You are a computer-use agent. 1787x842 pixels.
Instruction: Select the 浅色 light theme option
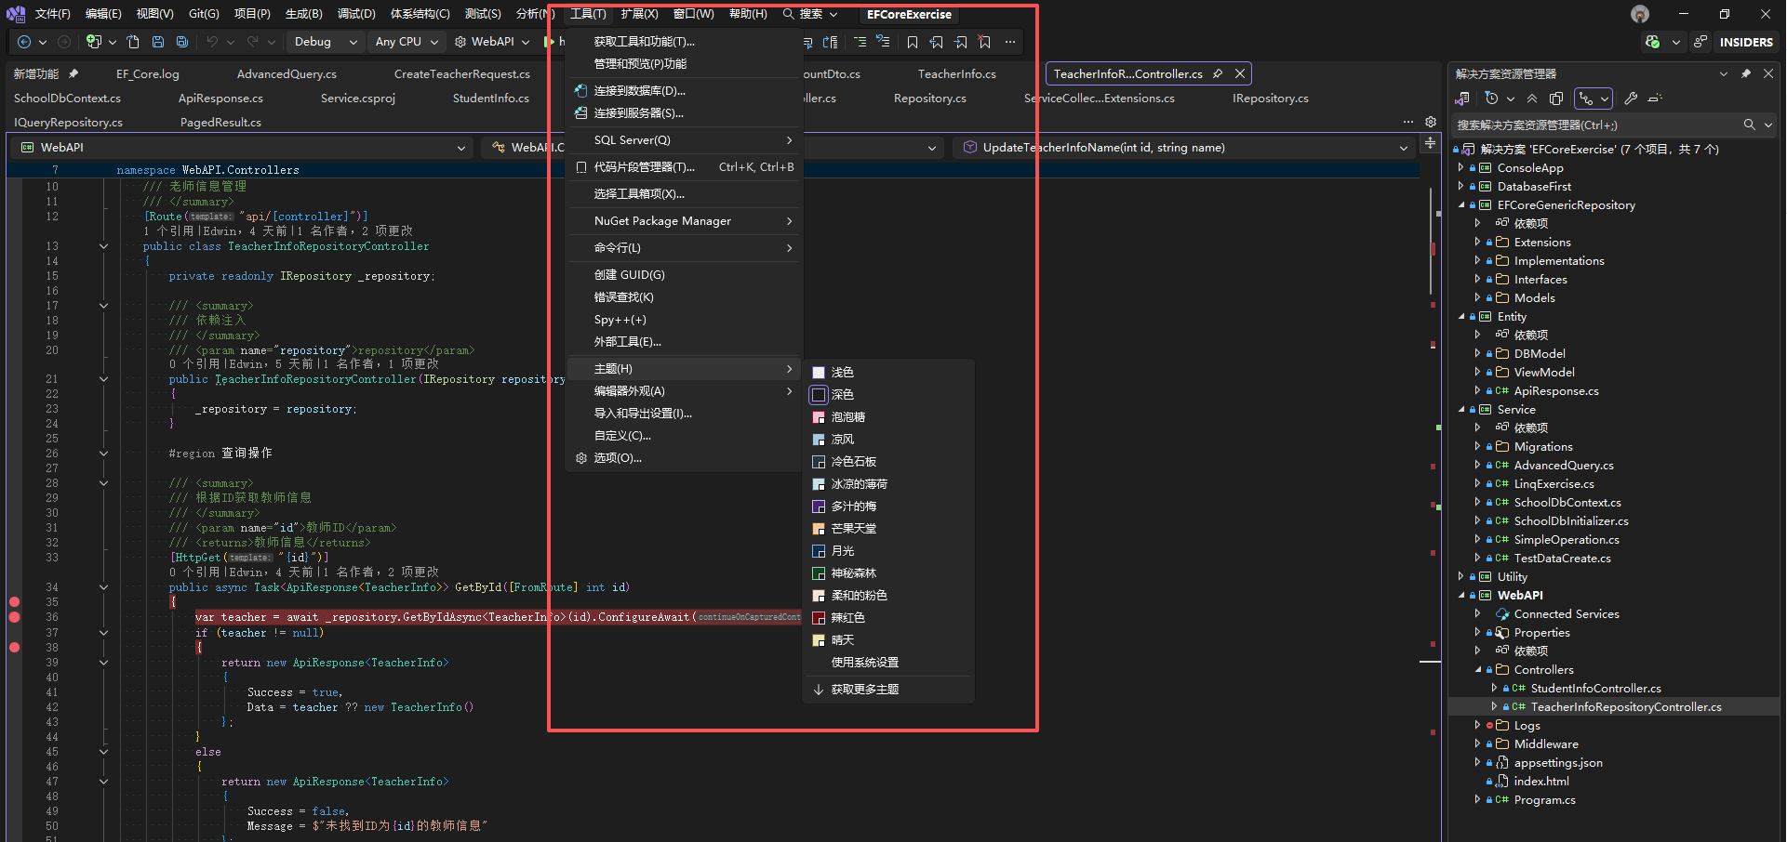click(x=842, y=373)
